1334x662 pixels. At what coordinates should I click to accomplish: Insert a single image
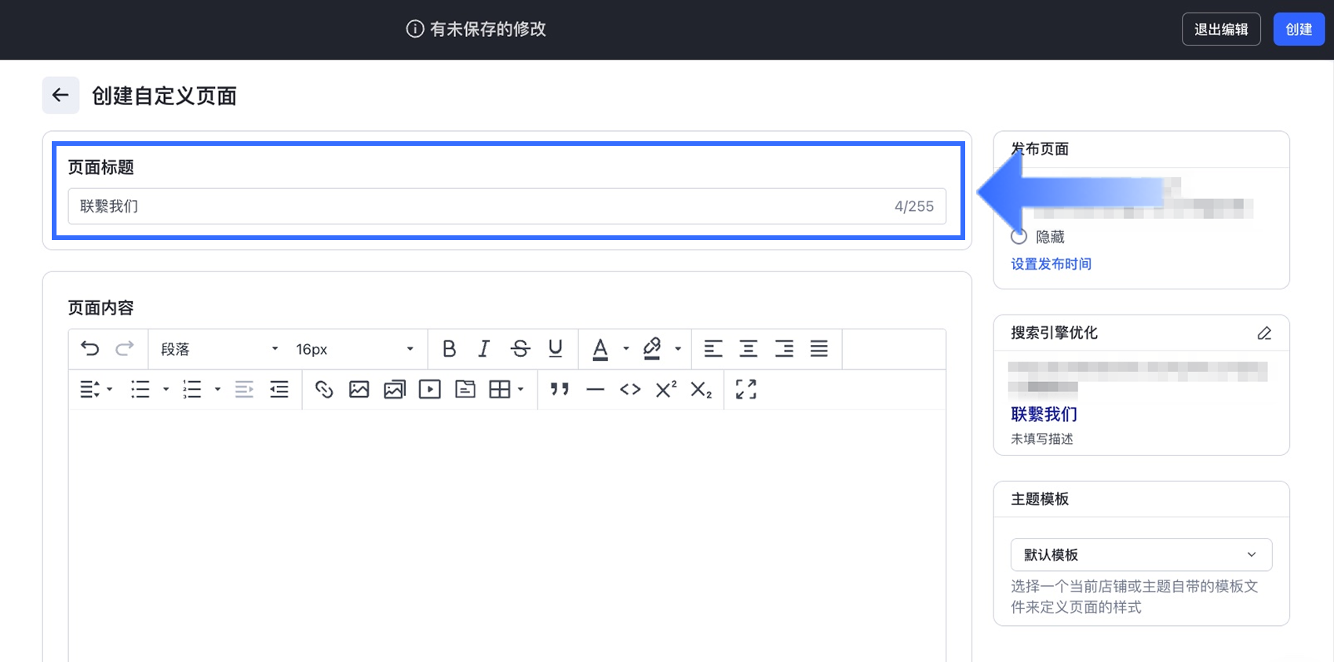(x=359, y=389)
